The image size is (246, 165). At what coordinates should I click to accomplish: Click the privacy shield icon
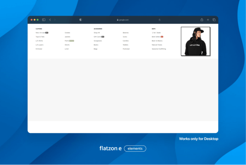click(x=80, y=20)
